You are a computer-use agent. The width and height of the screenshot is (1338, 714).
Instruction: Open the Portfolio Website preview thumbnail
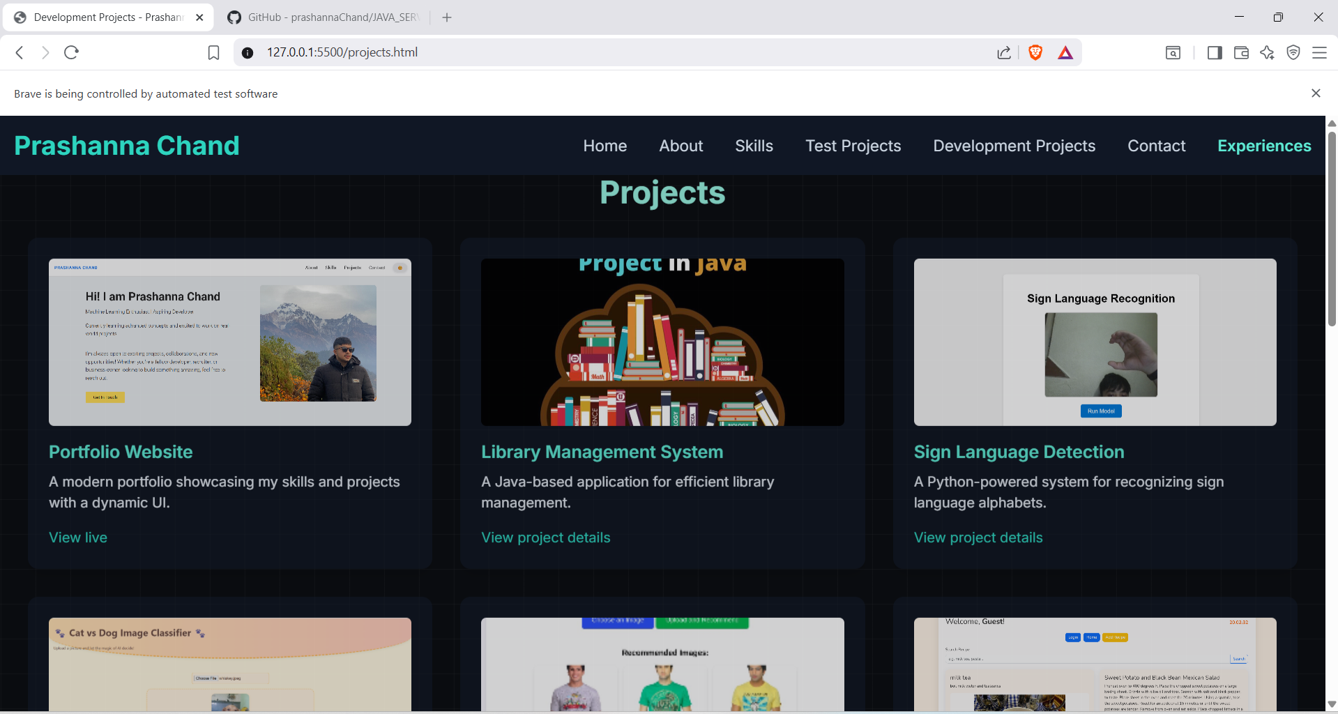[230, 342]
